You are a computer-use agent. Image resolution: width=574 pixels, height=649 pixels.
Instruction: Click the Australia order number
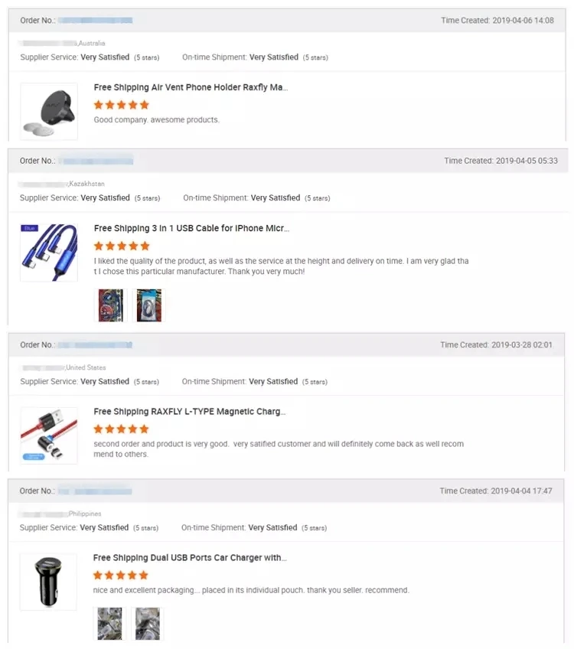(x=95, y=21)
